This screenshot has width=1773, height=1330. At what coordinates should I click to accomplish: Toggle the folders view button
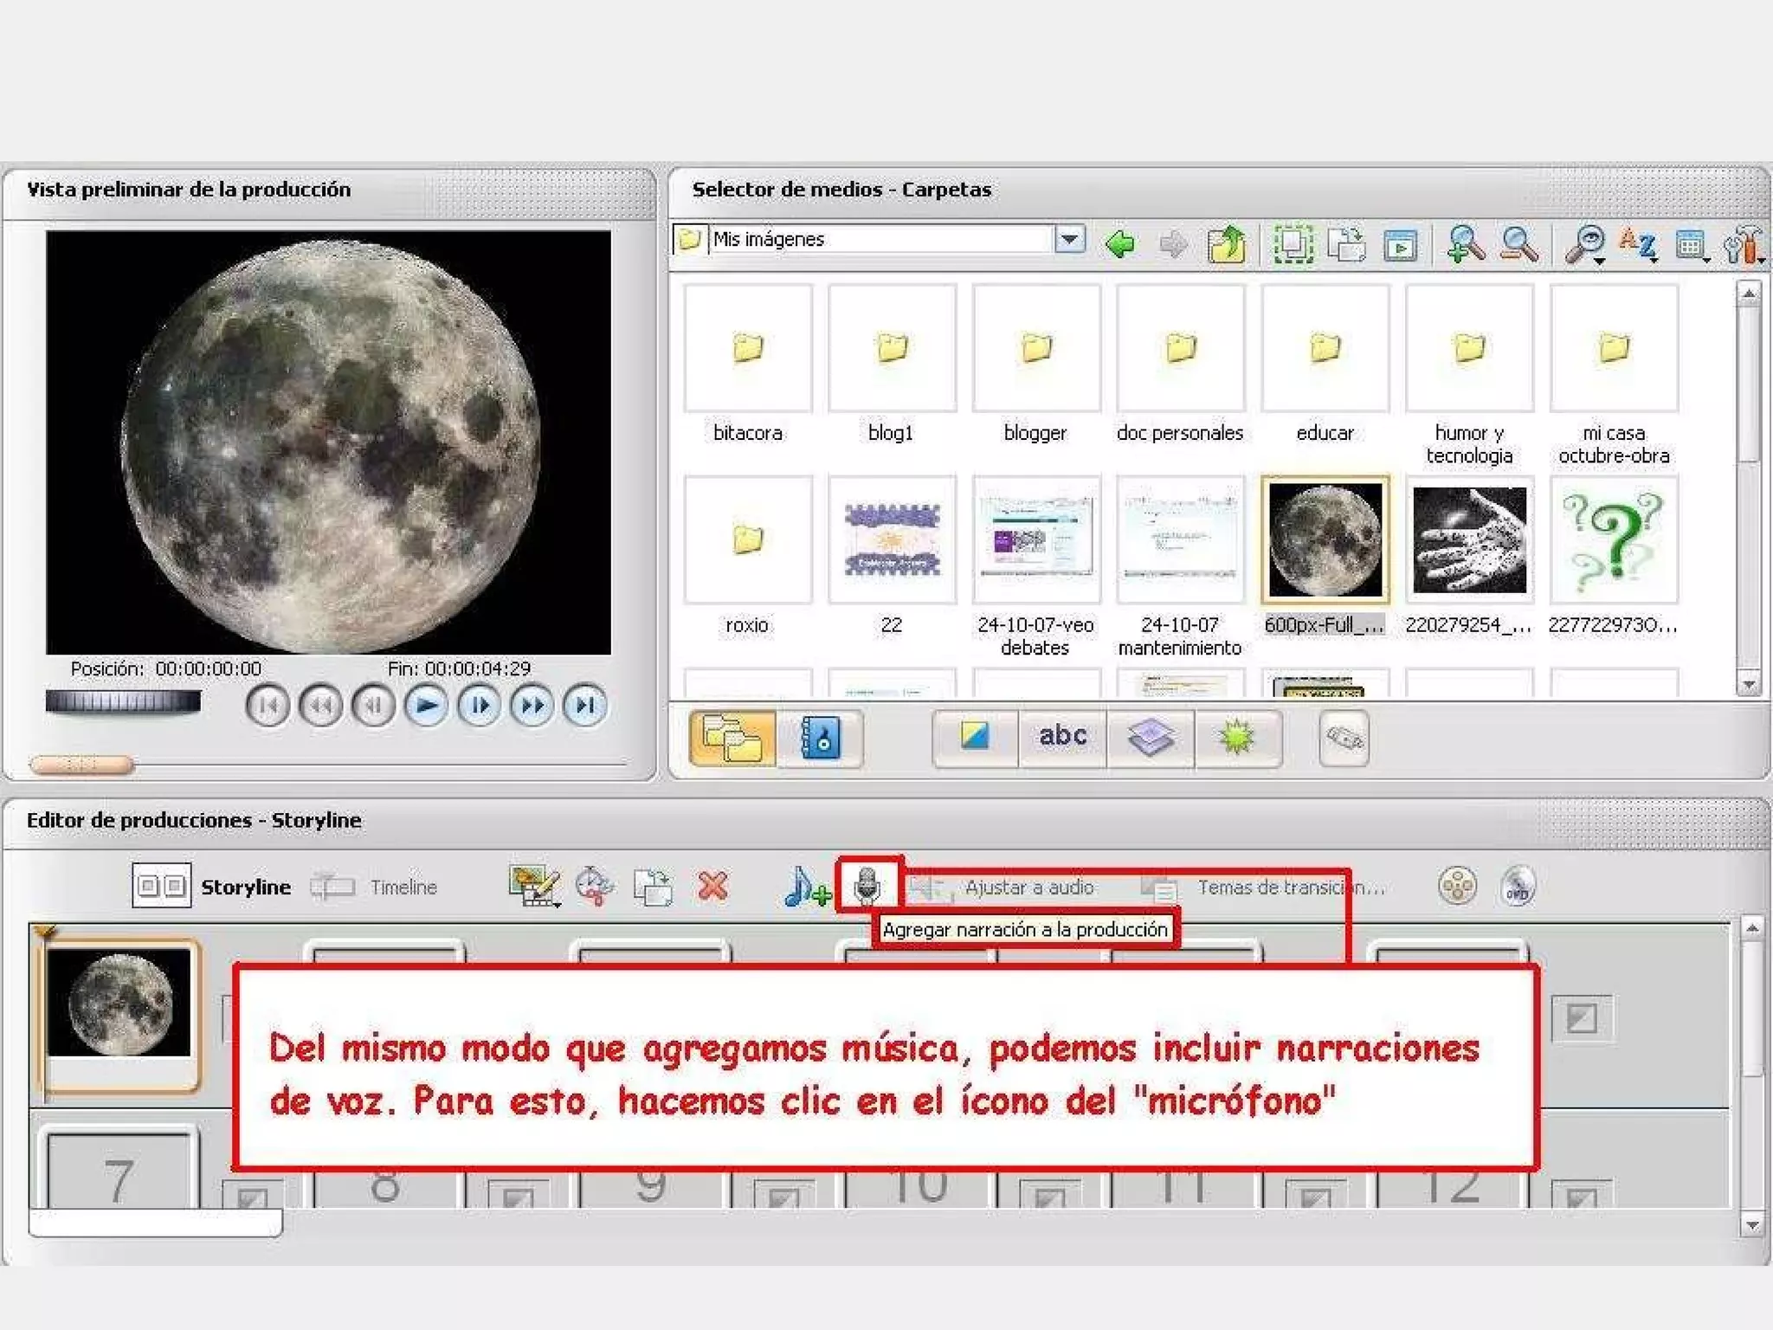click(732, 738)
